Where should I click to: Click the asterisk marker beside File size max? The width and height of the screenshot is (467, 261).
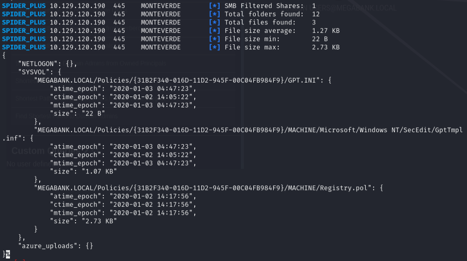(215, 48)
